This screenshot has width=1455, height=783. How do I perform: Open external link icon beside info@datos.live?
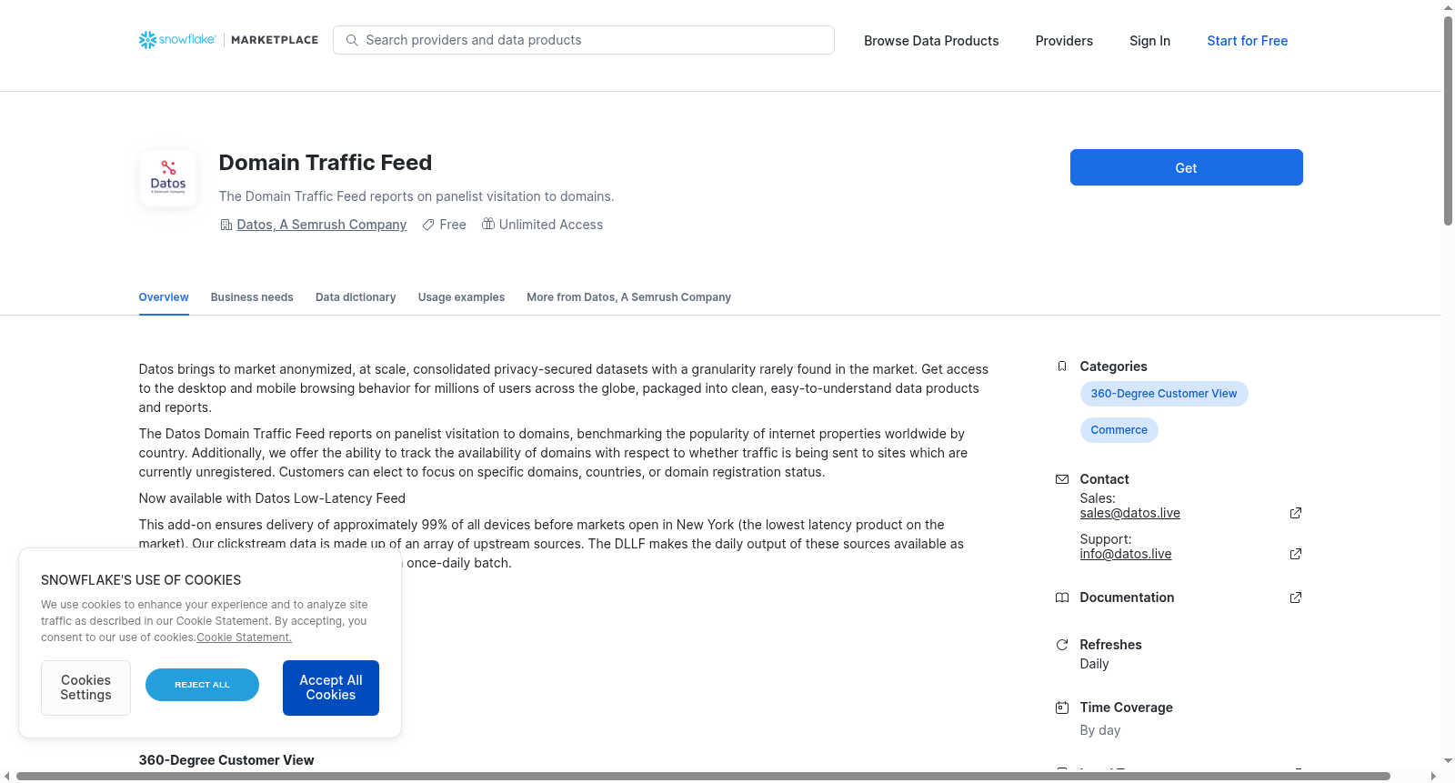1296,554
